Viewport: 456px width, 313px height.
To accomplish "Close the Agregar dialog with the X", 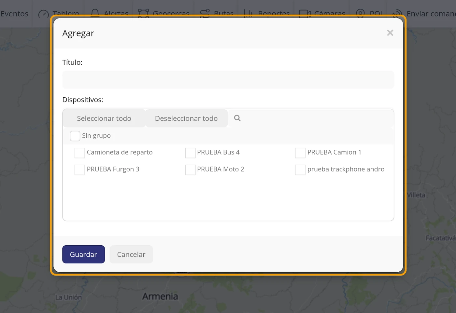I will coord(390,33).
